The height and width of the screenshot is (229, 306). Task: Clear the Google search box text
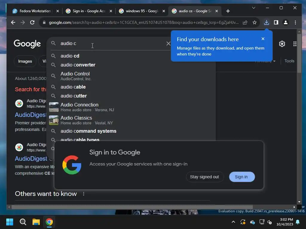tap(168, 44)
